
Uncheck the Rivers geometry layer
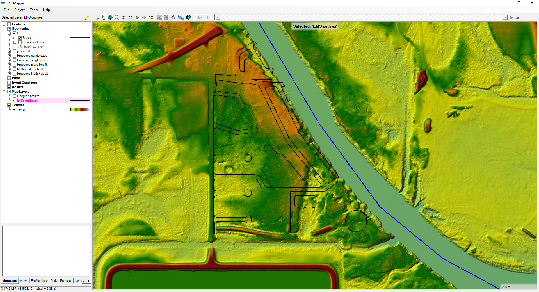point(20,37)
